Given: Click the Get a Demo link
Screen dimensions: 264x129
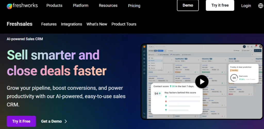Looking at the screenshot, I should pyautogui.click(x=51, y=121).
